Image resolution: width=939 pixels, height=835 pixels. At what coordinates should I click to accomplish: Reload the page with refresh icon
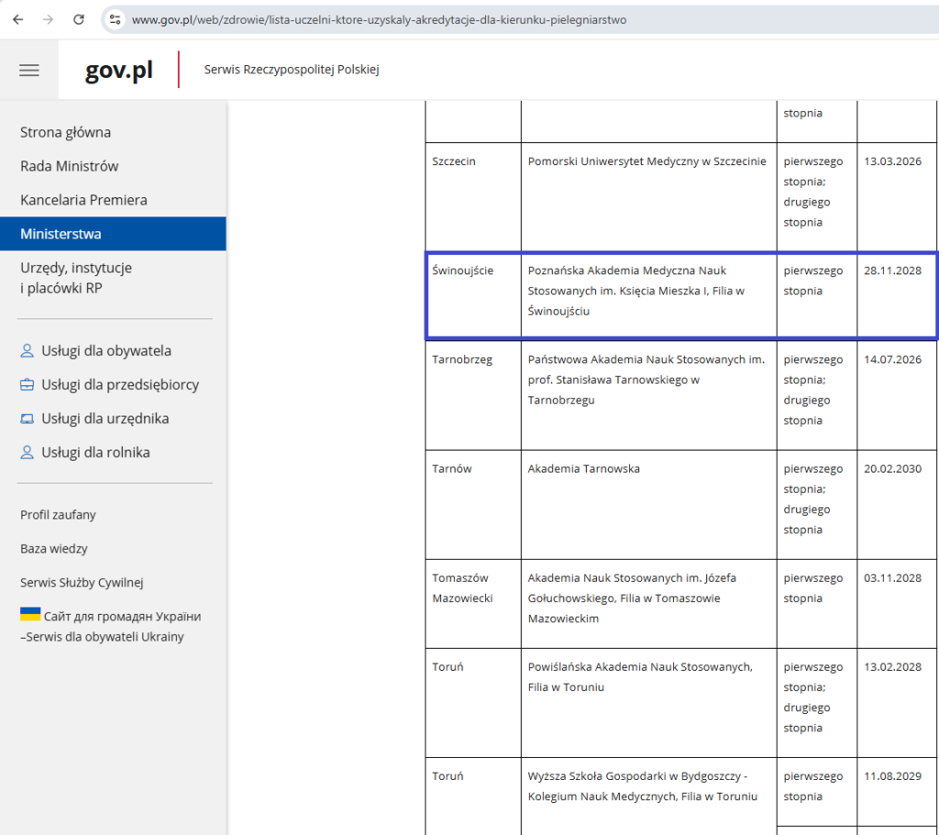tap(79, 19)
